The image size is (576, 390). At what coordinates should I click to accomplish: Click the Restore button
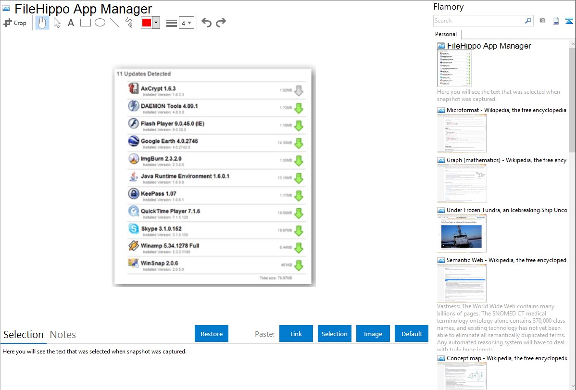point(212,334)
